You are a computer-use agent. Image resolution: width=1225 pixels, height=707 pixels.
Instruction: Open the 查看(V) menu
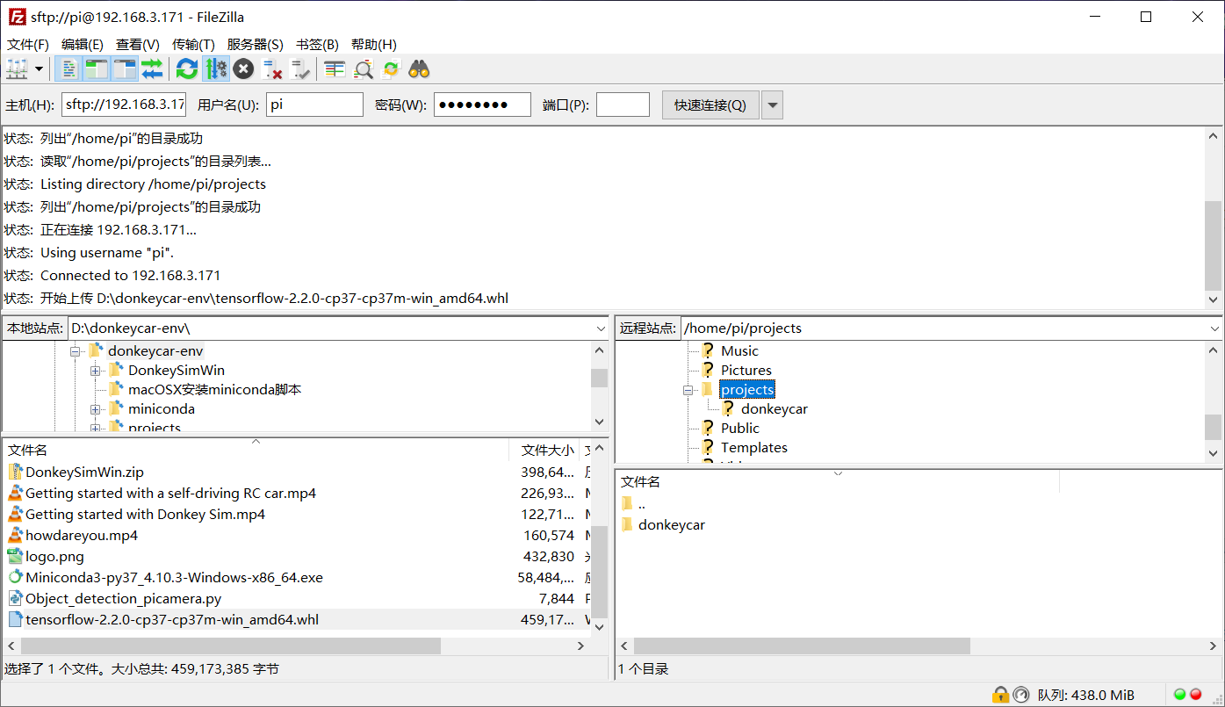[138, 44]
